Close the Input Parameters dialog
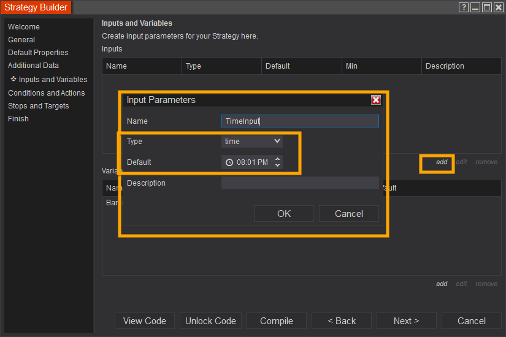Image resolution: width=506 pixels, height=337 pixels. (376, 100)
